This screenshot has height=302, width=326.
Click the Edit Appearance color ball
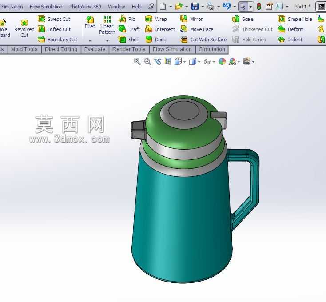click(x=222, y=61)
